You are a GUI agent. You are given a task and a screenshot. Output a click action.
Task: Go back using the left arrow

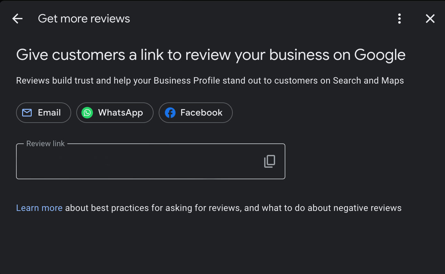tap(17, 19)
